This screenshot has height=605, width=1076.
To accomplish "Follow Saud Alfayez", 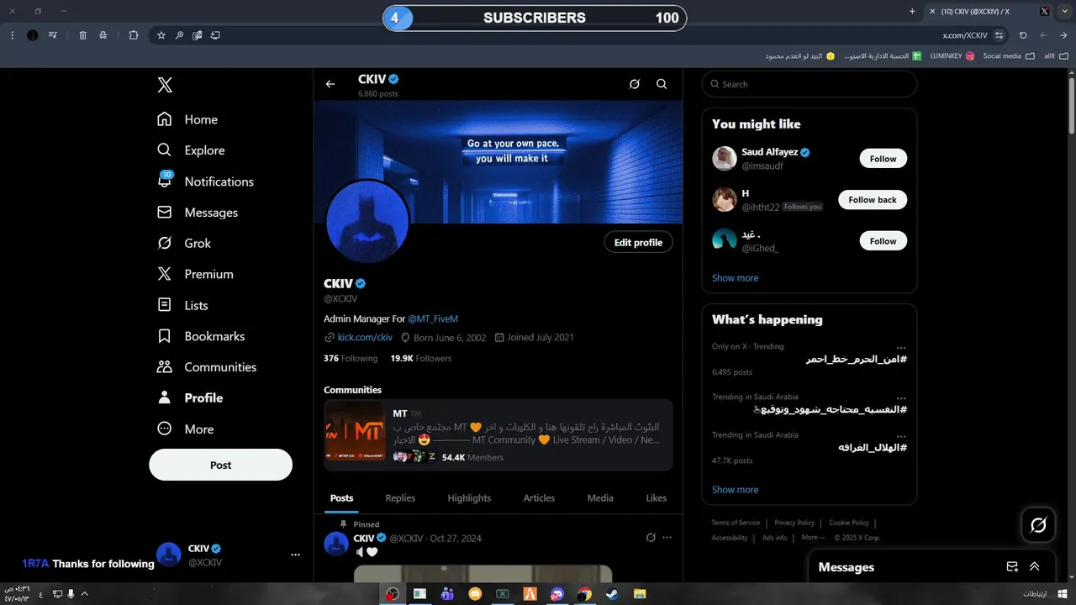I will pos(883,159).
